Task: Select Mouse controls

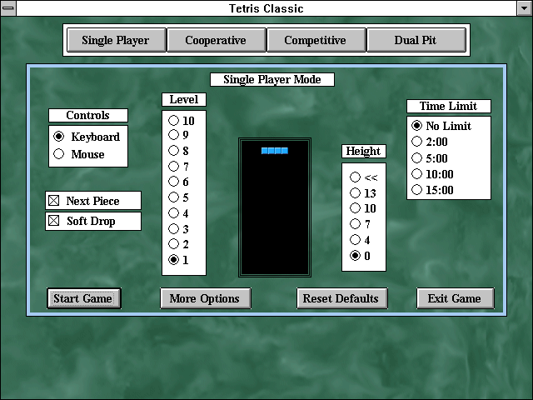Action: pos(79,154)
